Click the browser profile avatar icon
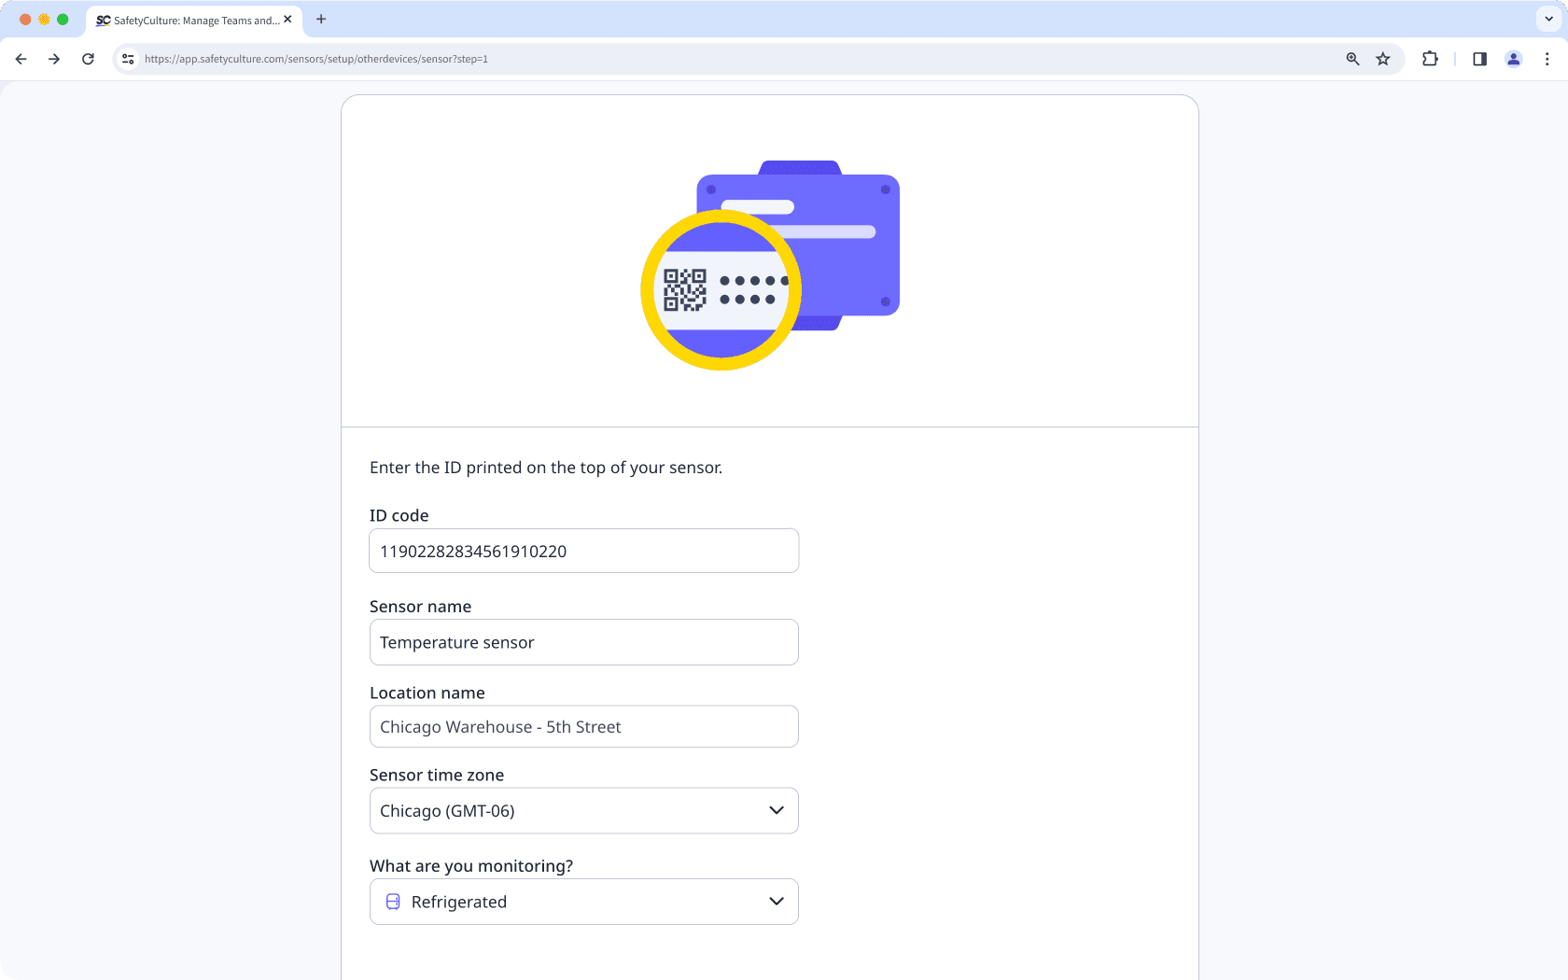Viewport: 1568px width, 980px height. 1514,58
